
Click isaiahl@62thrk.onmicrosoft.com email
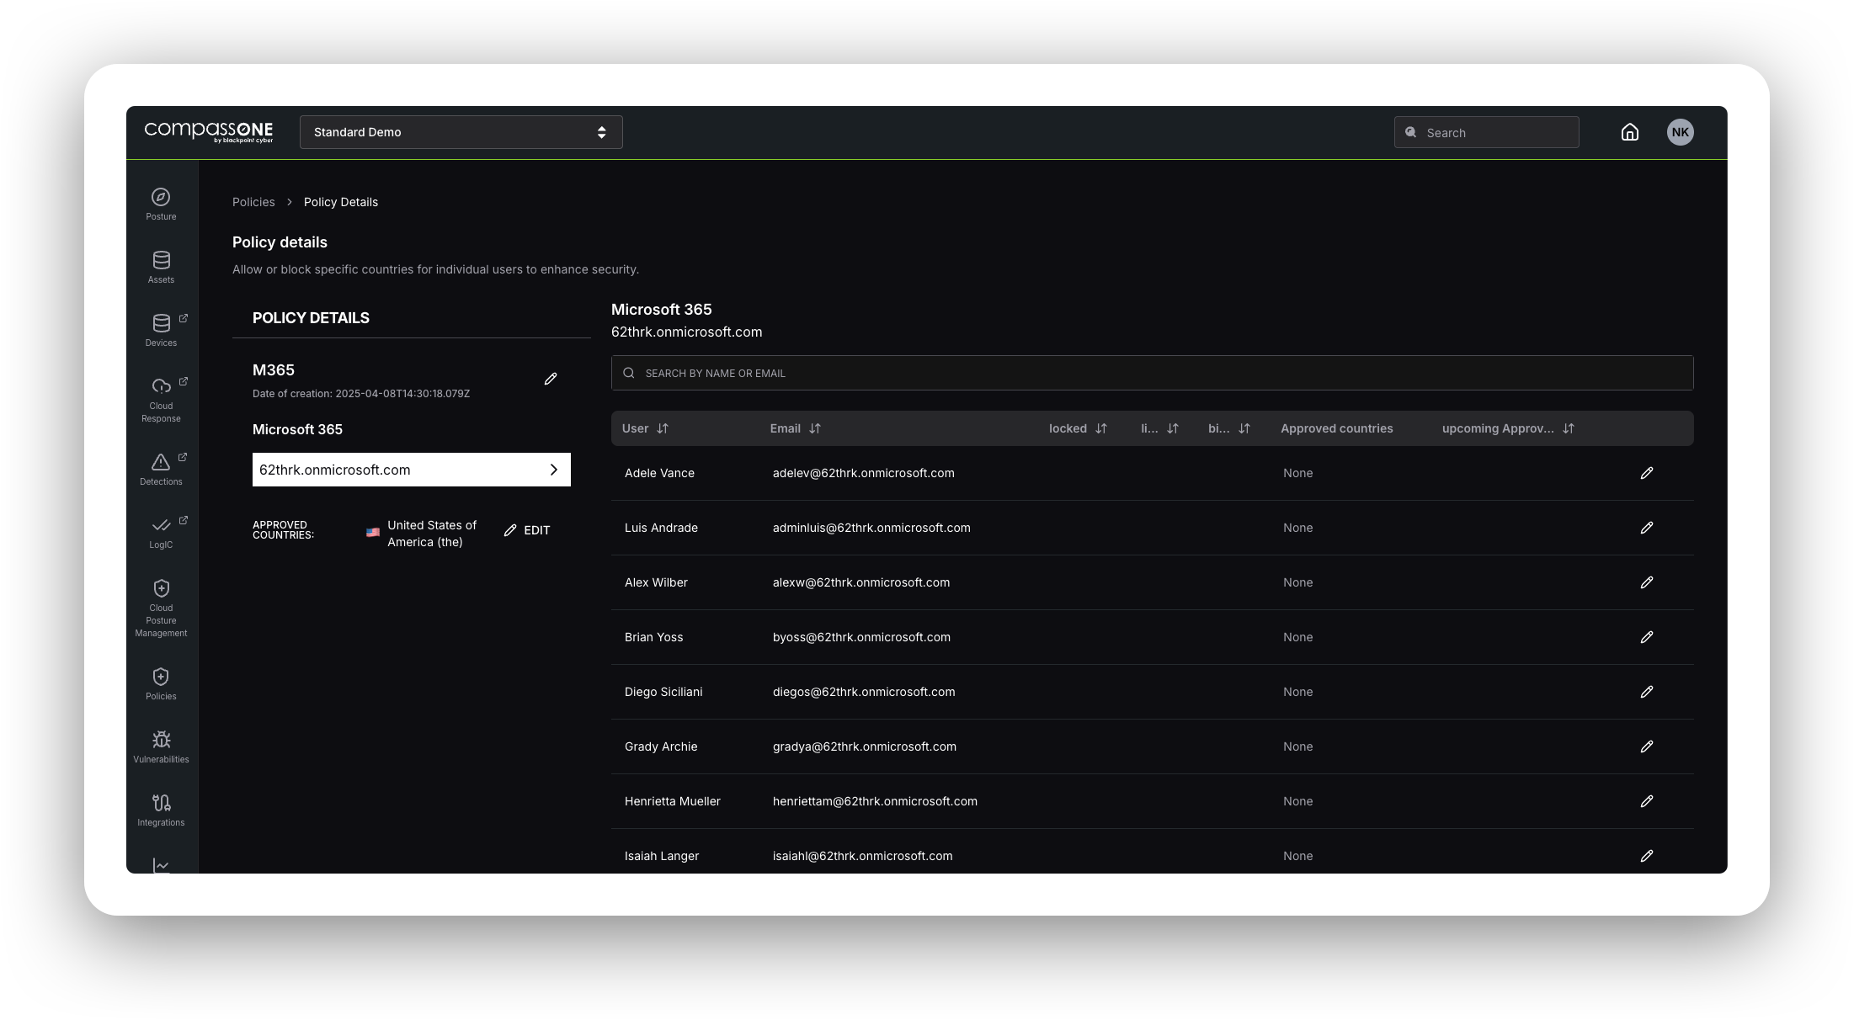tap(863, 856)
